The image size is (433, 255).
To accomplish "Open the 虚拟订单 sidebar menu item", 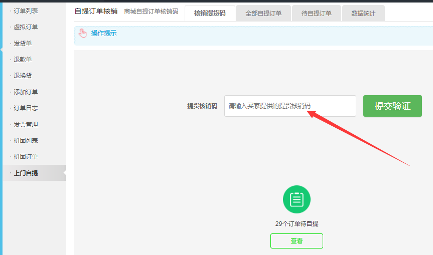I will (x=26, y=27).
